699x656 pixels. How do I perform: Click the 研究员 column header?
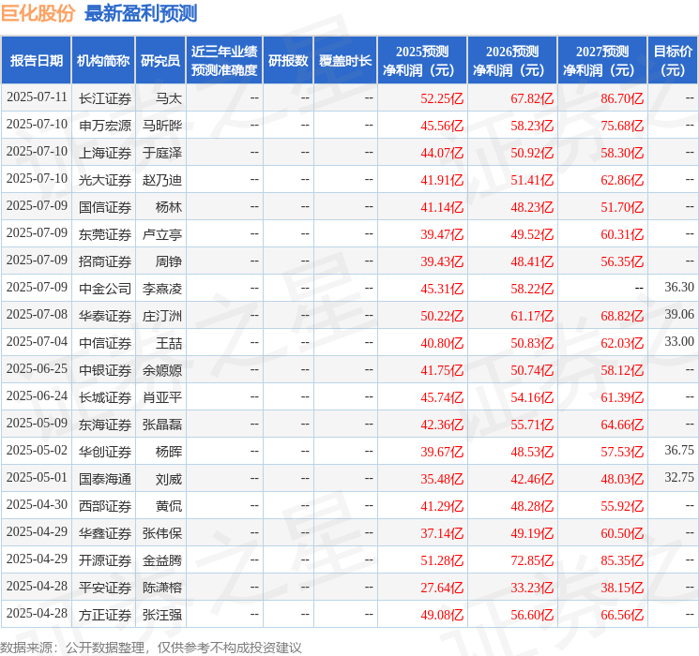point(160,61)
